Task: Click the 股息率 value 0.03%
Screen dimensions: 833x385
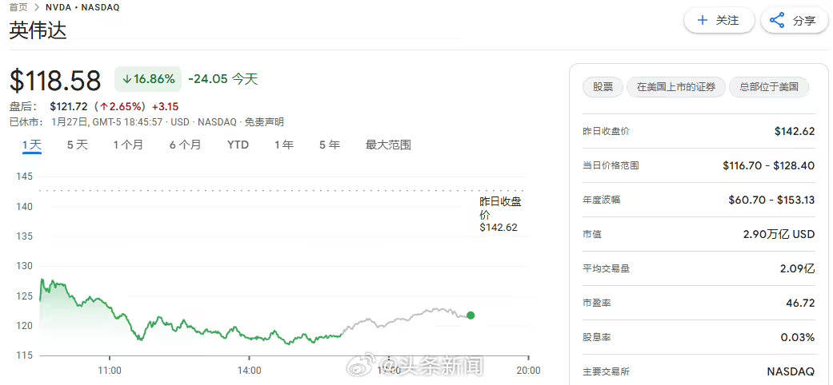Action: (798, 337)
